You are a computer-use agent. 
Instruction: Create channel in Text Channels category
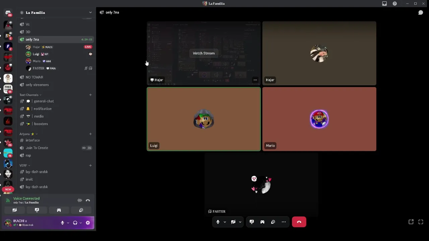pyautogui.click(x=90, y=95)
